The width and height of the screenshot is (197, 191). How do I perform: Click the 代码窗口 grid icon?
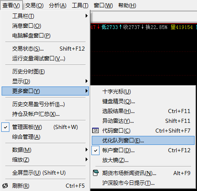click(x=95, y=131)
